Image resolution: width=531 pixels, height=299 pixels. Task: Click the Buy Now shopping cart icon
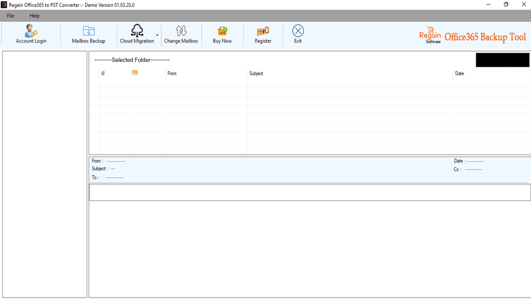pyautogui.click(x=222, y=30)
